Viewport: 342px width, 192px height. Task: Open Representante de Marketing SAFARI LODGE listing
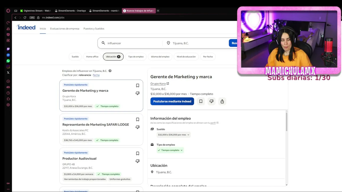point(96,125)
